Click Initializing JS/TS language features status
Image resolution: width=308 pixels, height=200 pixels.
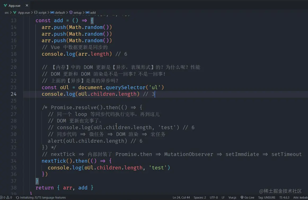(x=43, y=197)
